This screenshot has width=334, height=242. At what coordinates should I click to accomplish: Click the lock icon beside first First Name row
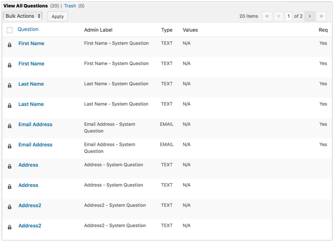click(9, 45)
